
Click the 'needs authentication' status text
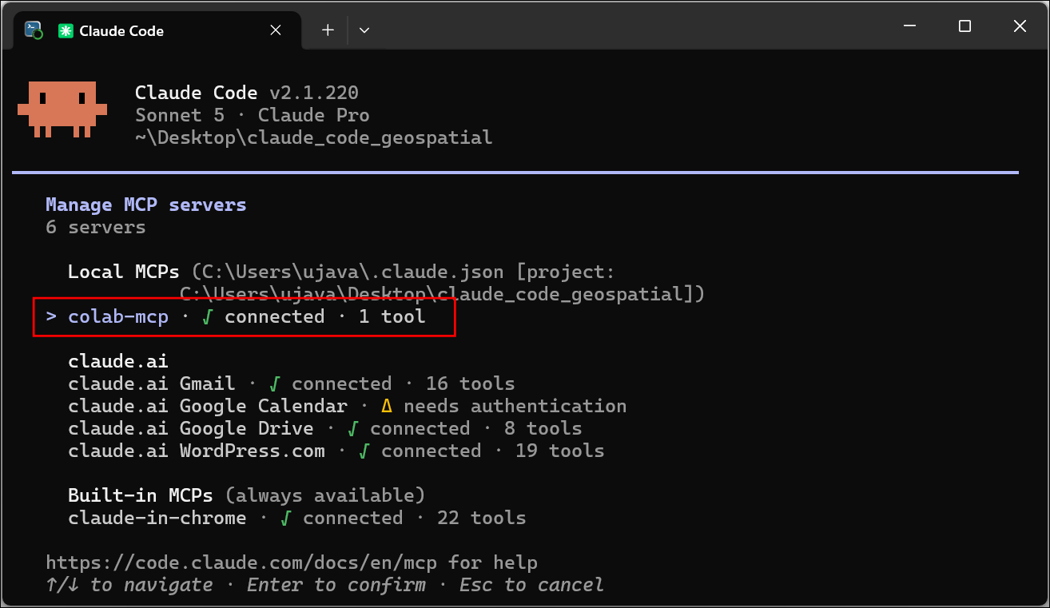tap(515, 407)
